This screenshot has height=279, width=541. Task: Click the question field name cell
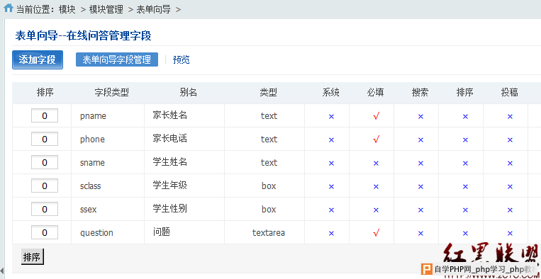(96, 233)
